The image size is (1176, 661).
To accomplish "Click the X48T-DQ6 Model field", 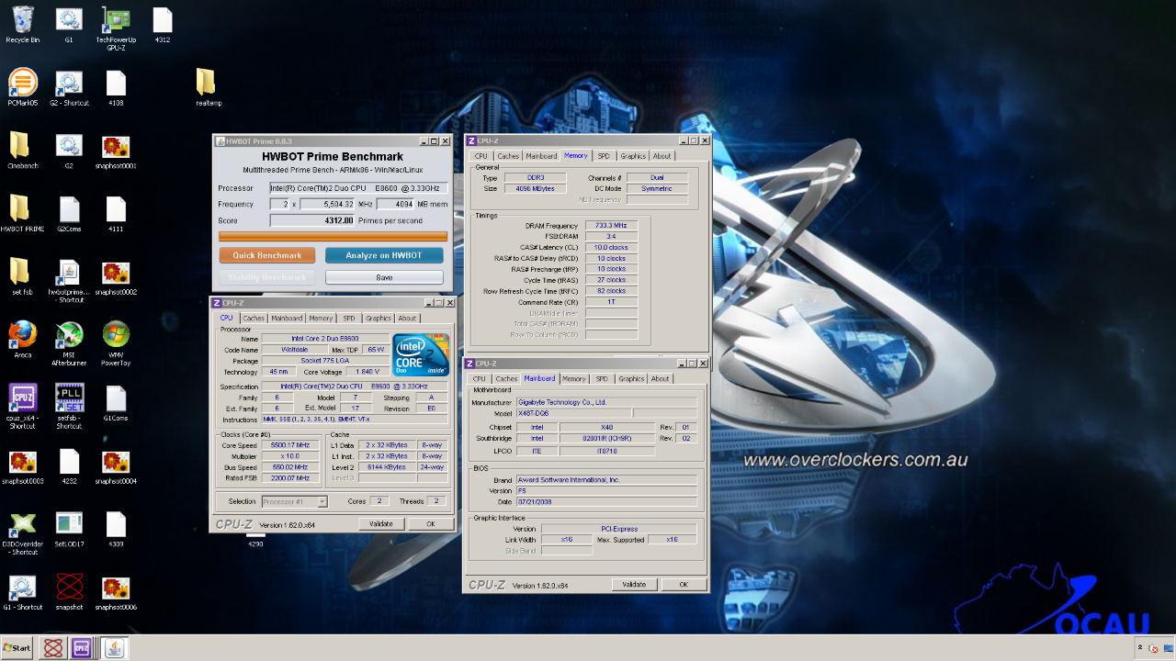I will [x=574, y=413].
